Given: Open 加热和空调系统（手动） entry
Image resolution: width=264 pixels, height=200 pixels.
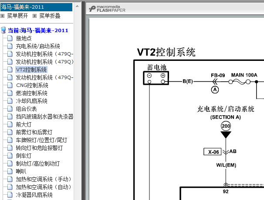Looking at the screenshot, I should coord(44,179).
